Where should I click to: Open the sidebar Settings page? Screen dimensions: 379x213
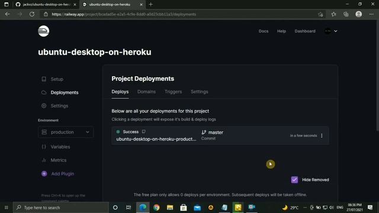tap(59, 106)
